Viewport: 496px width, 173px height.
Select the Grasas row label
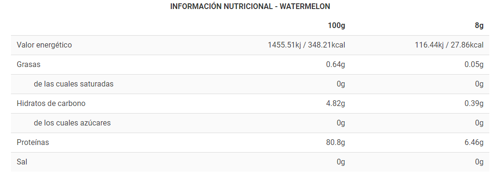(x=29, y=65)
